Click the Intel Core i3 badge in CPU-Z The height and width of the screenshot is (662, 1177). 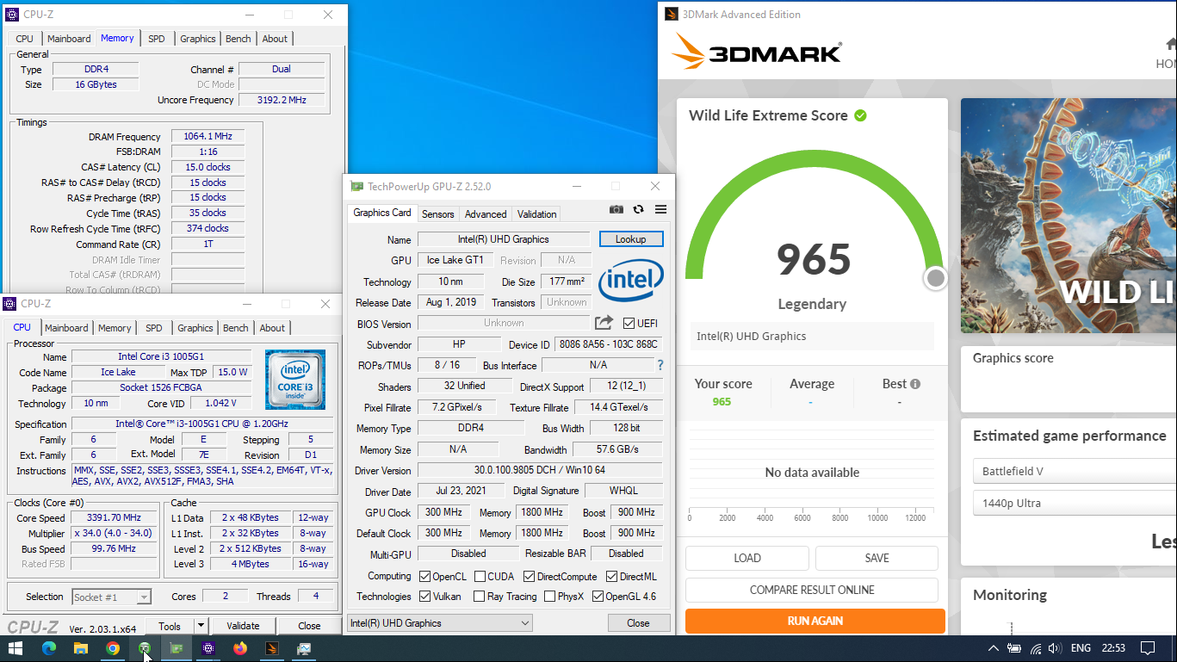[295, 380]
